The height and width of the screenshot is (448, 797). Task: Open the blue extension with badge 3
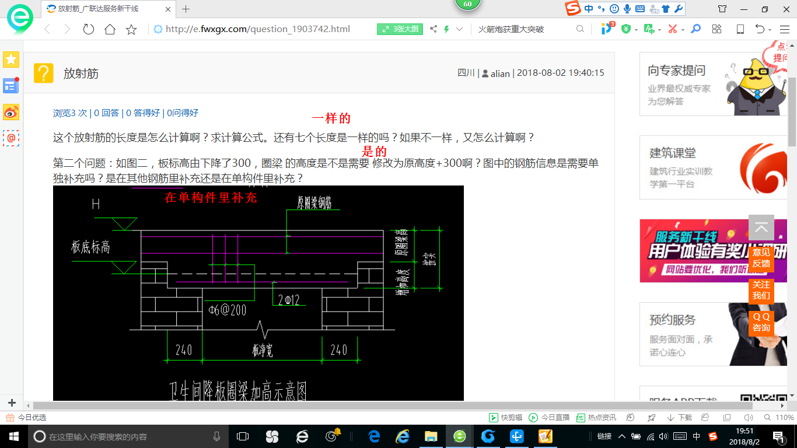(x=607, y=29)
